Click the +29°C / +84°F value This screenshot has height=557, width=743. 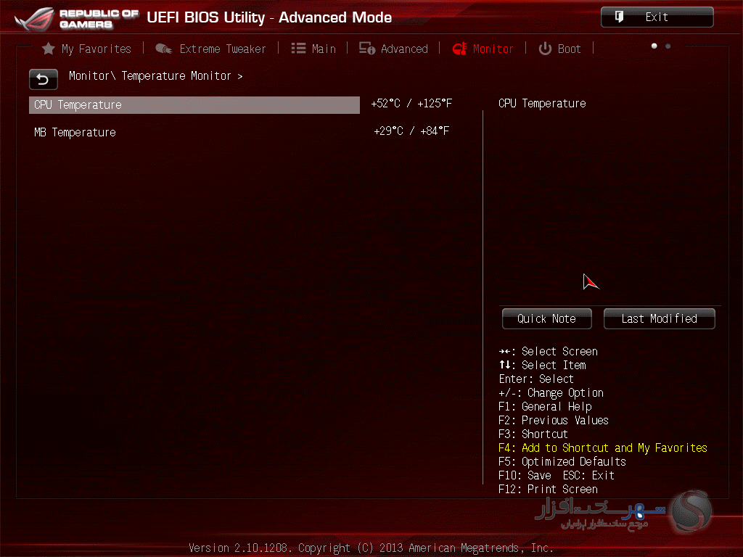pos(411,131)
